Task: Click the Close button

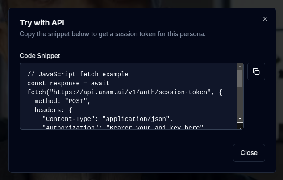Action: (249, 153)
